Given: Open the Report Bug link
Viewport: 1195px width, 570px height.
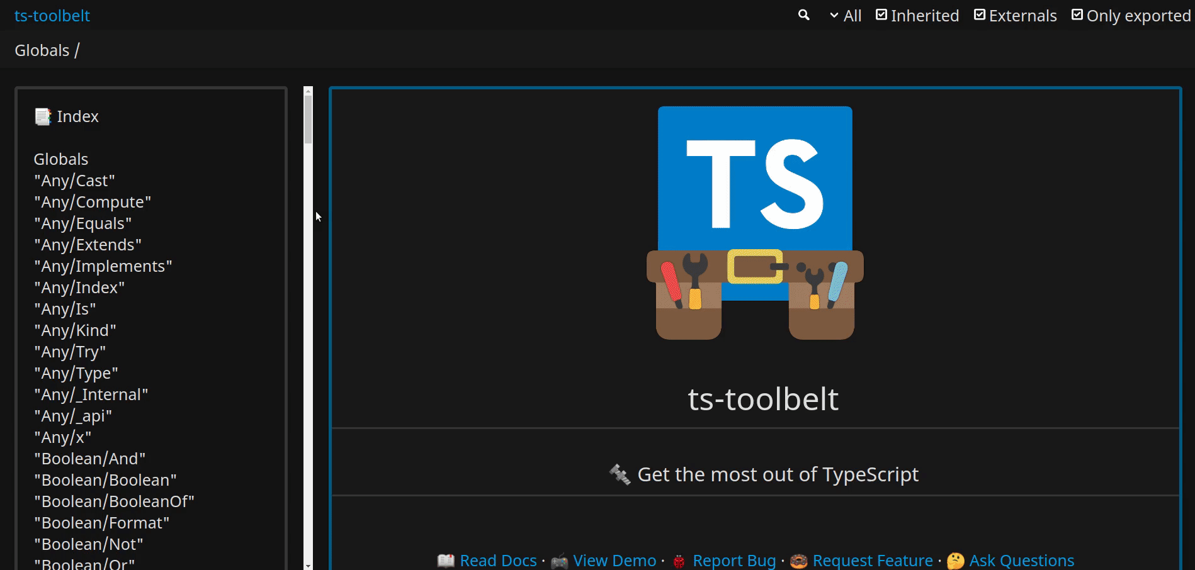Looking at the screenshot, I should coord(734,560).
